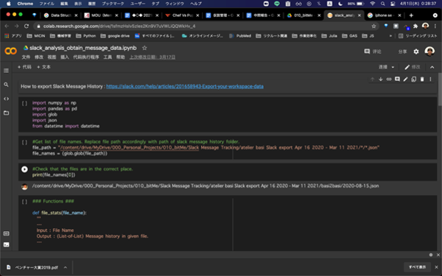
Task: Expand the runtime connect dropdown arrow
Action: [x=393, y=67]
